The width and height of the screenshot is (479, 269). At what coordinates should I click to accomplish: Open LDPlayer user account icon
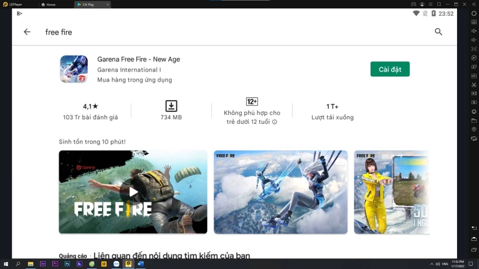click(422, 5)
